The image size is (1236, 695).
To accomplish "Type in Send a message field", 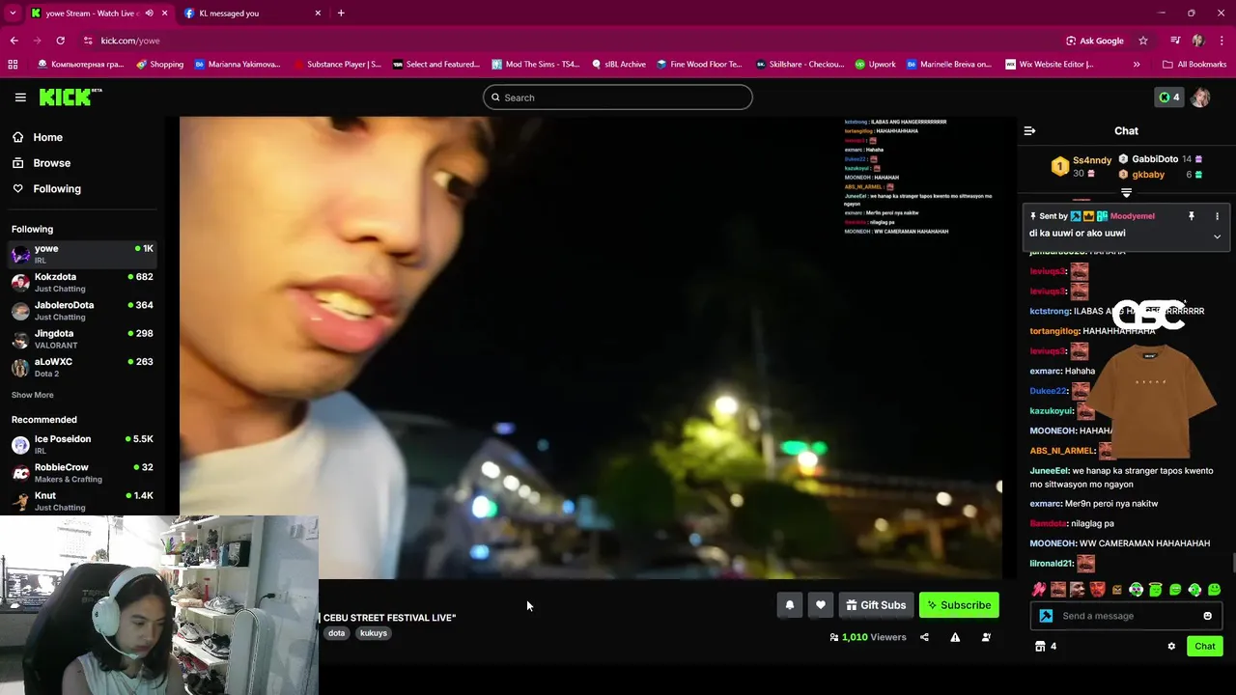I will (1128, 616).
